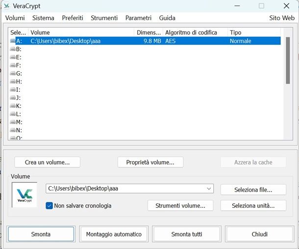Close the VeraCrypt window

[x=286, y=6]
